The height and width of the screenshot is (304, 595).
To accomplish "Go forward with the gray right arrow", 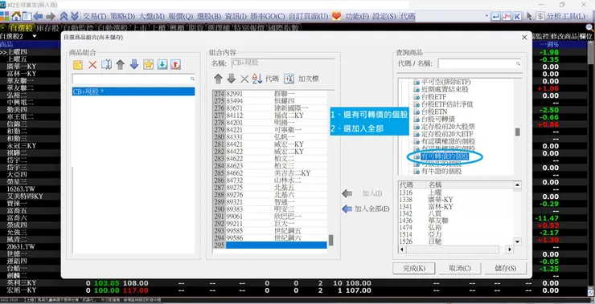I will 51,16.
